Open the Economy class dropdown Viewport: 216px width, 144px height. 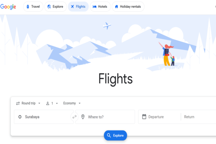(x=72, y=103)
